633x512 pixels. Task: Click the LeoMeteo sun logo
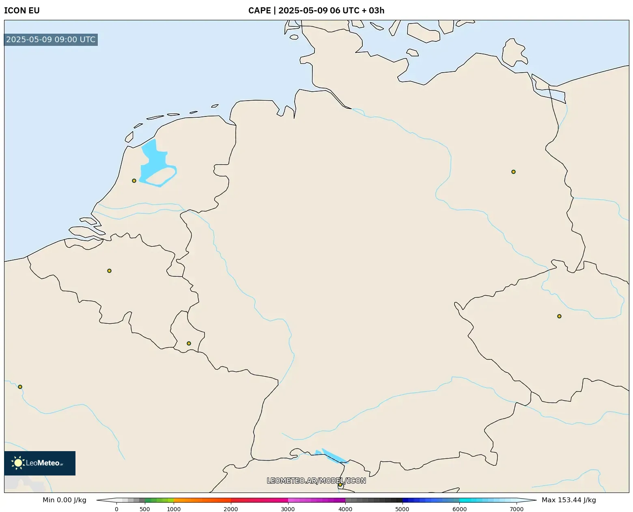[x=18, y=463]
